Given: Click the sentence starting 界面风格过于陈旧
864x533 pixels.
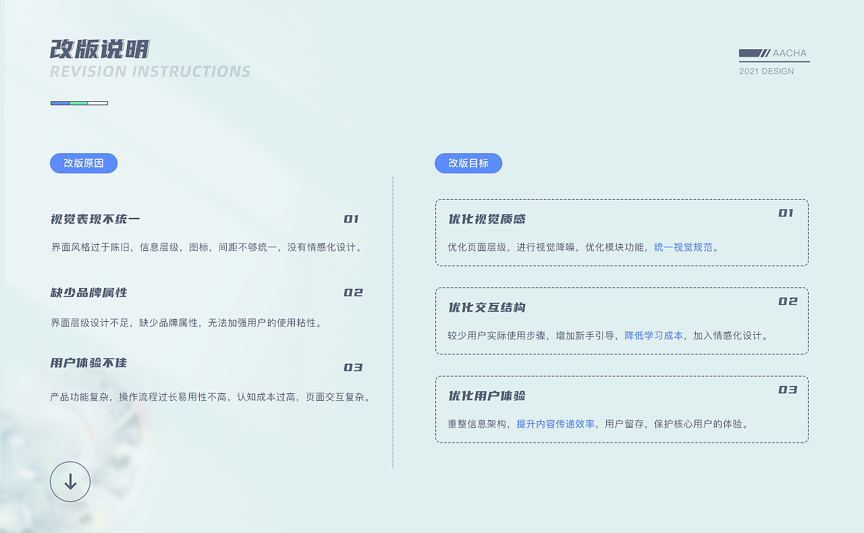Looking at the screenshot, I should click(x=209, y=247).
